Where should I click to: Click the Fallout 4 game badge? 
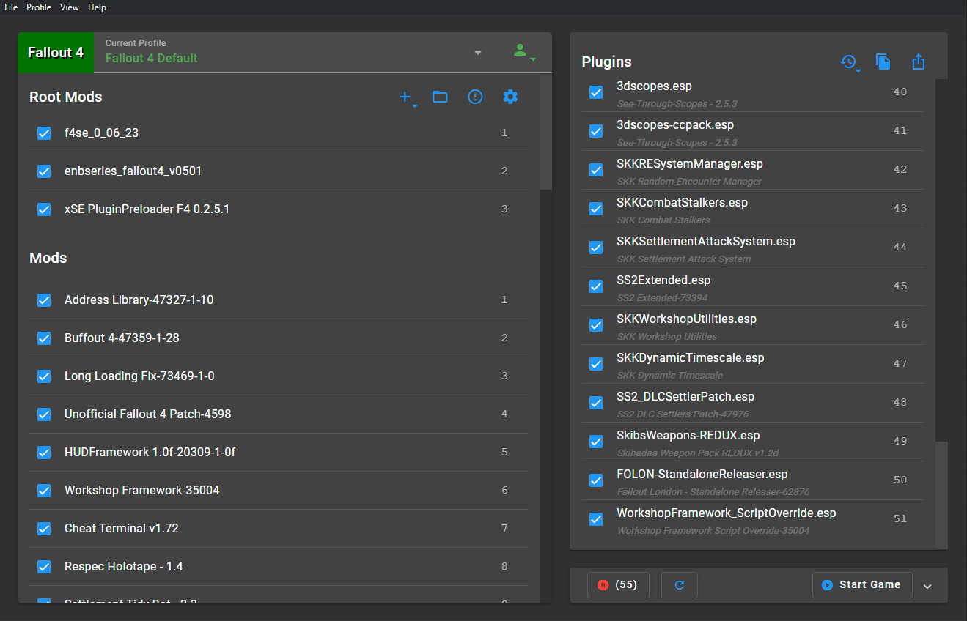coord(56,53)
